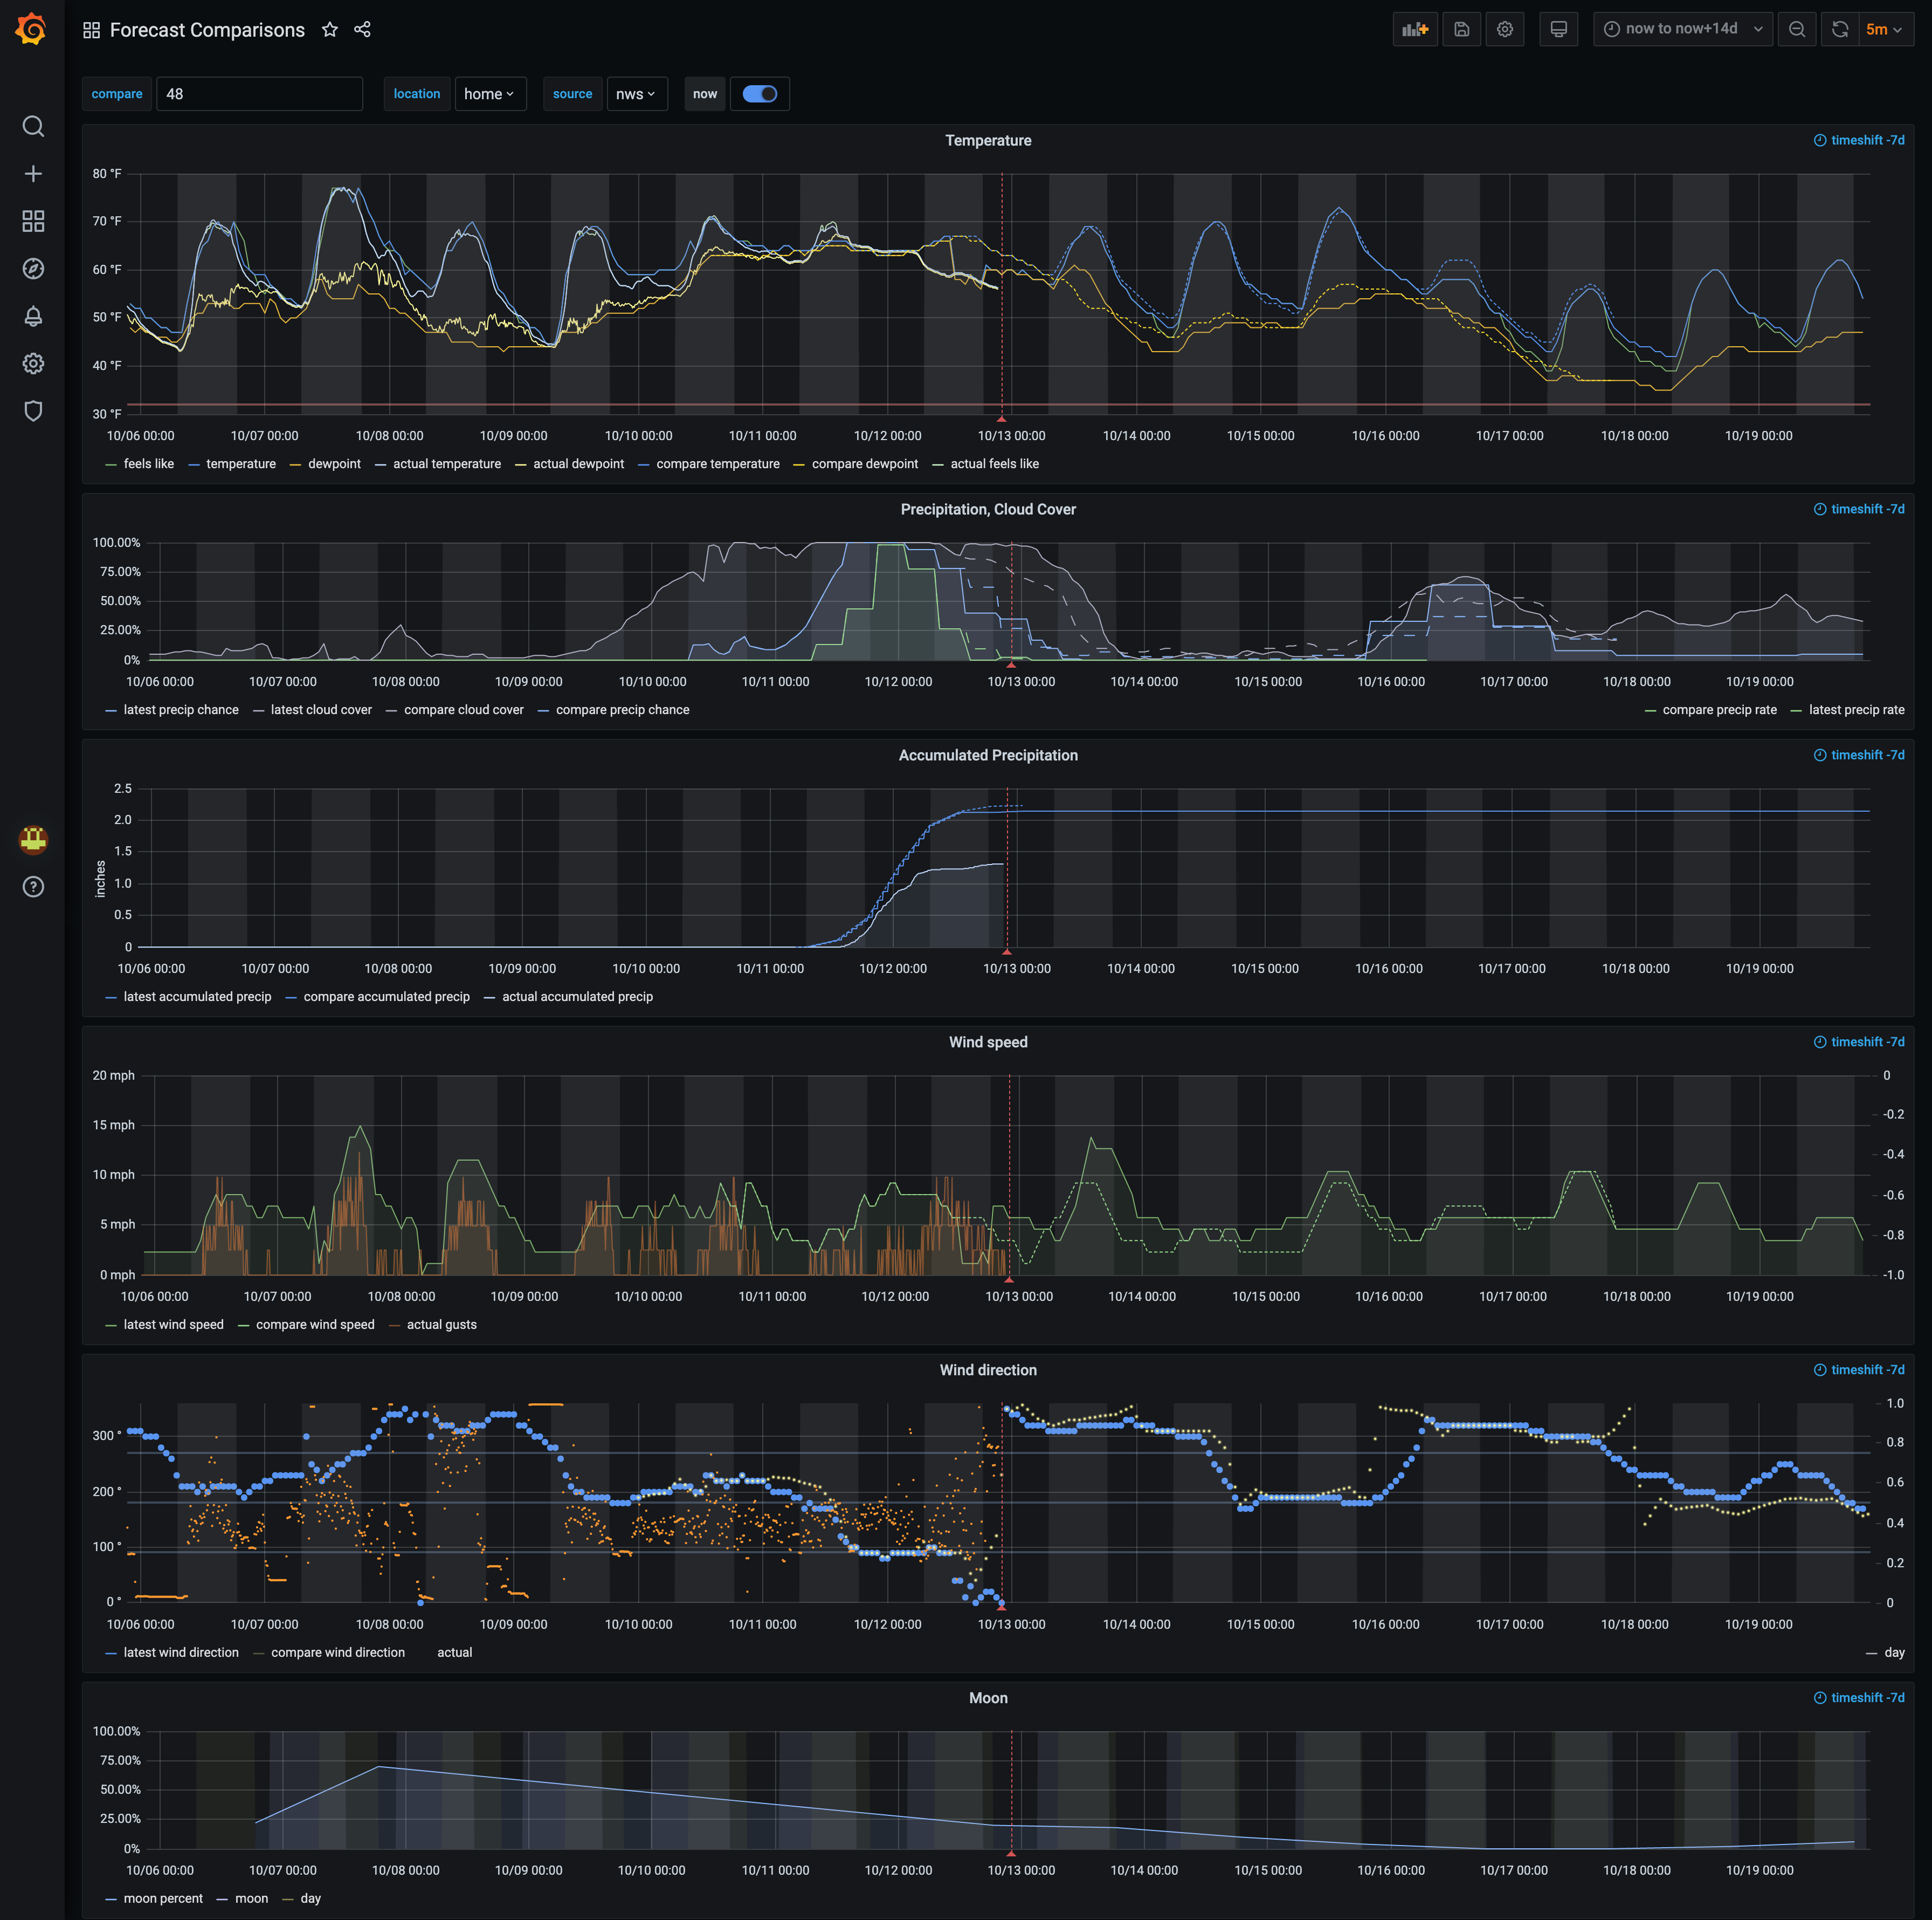Toggle the 'now' switch off

tap(760, 94)
